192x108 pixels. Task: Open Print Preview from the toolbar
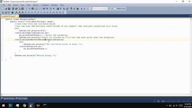pyautogui.click(x=19, y=9)
